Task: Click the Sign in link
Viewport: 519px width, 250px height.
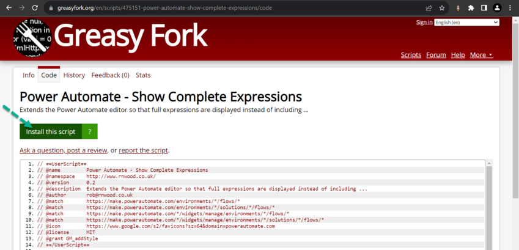Action: pyautogui.click(x=424, y=22)
